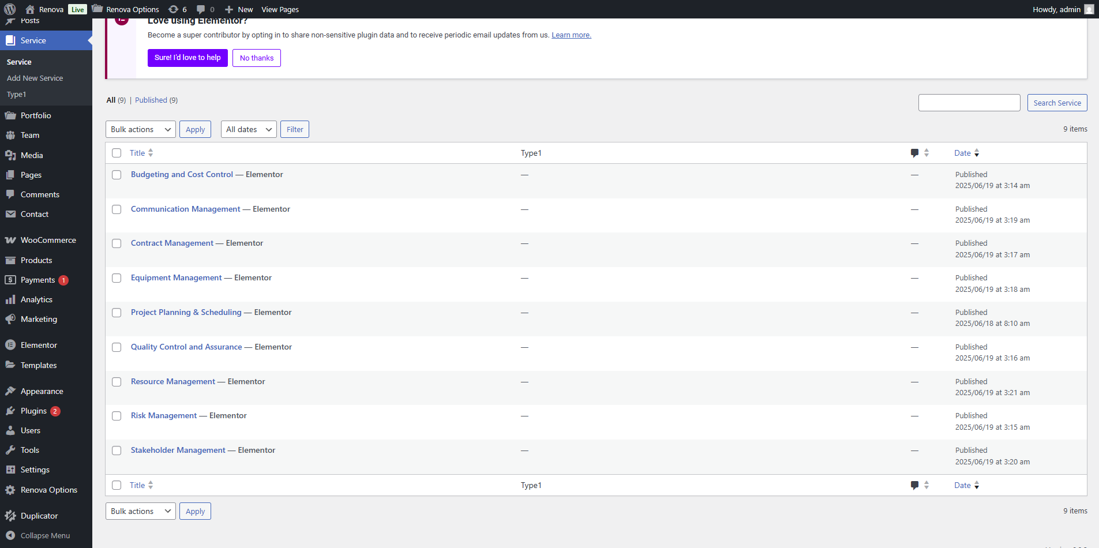Click the Collapse Menu arrow icon

pos(10,535)
